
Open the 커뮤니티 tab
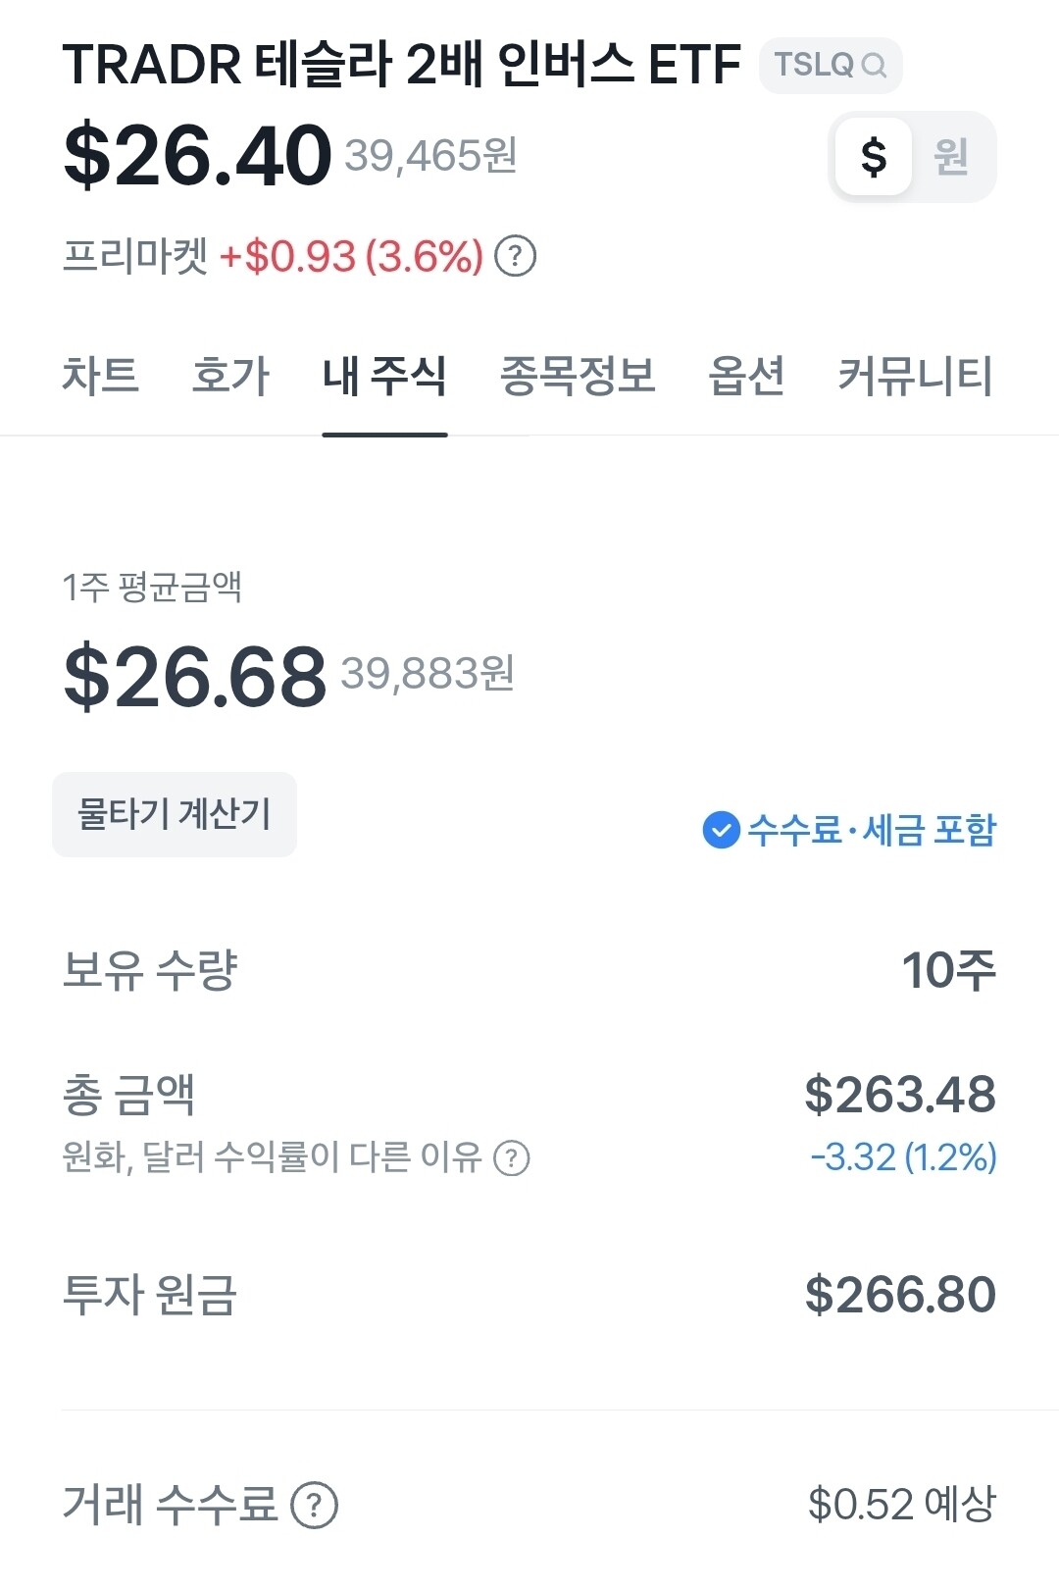tap(915, 376)
